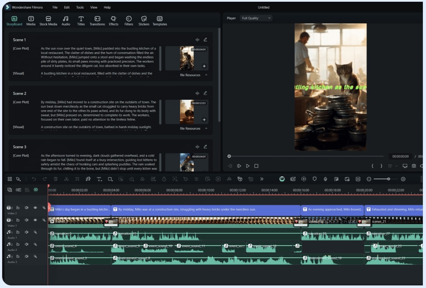Mute the Video 2 track
Viewport: 426px width, 288px height.
click(x=26, y=208)
